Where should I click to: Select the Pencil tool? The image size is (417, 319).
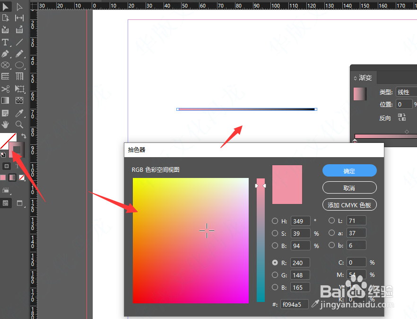[19, 54]
